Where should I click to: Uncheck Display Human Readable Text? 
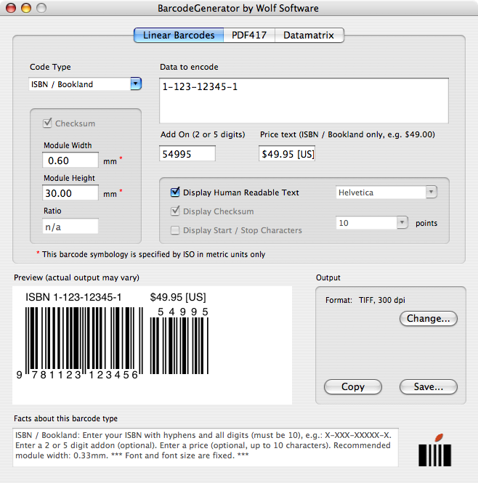175,192
